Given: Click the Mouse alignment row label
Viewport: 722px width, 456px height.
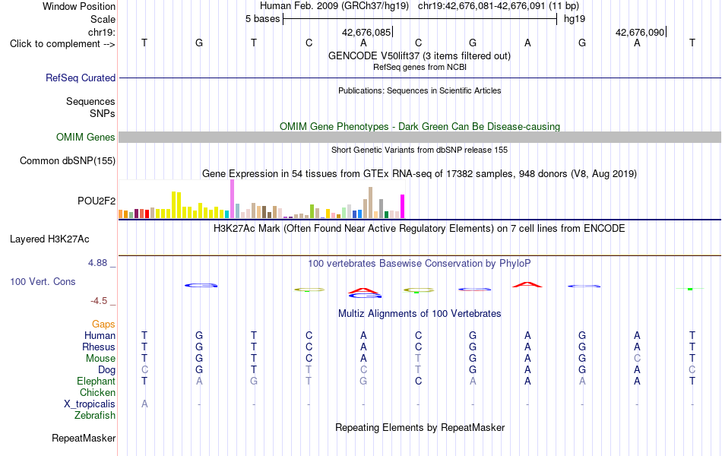Looking at the screenshot, I should [100, 359].
